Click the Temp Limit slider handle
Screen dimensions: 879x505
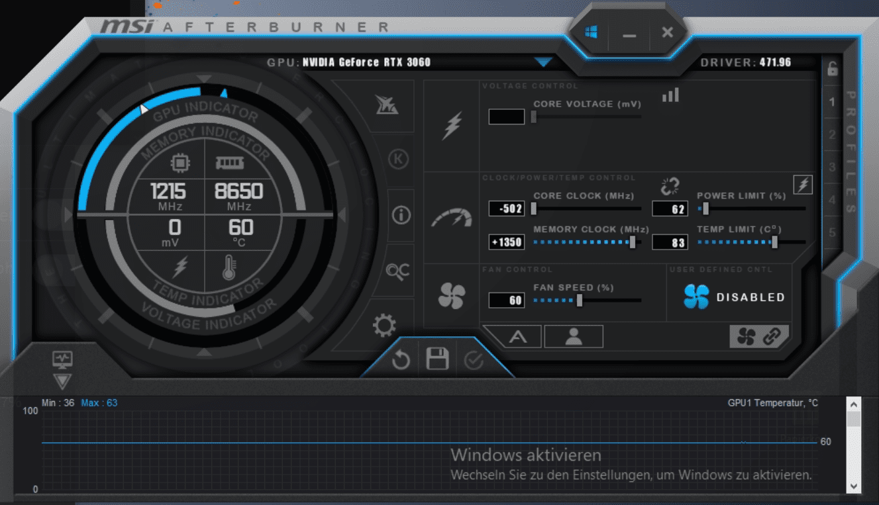click(x=774, y=242)
